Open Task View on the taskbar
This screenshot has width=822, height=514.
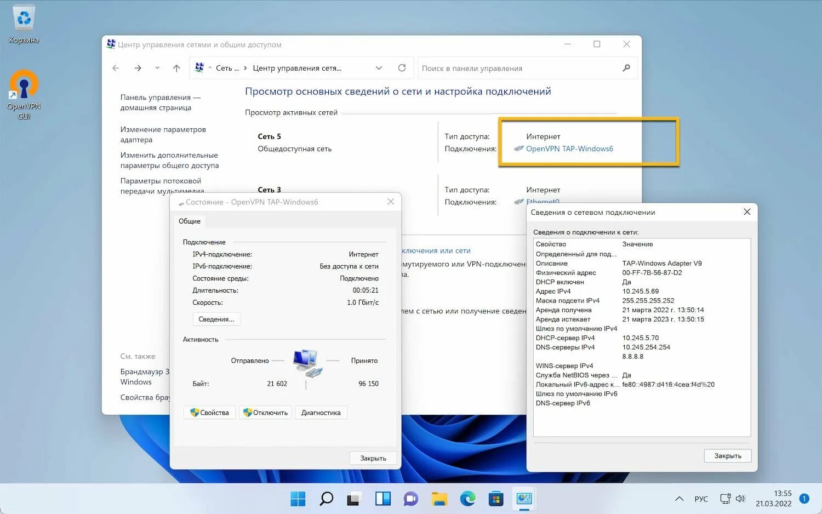click(353, 499)
